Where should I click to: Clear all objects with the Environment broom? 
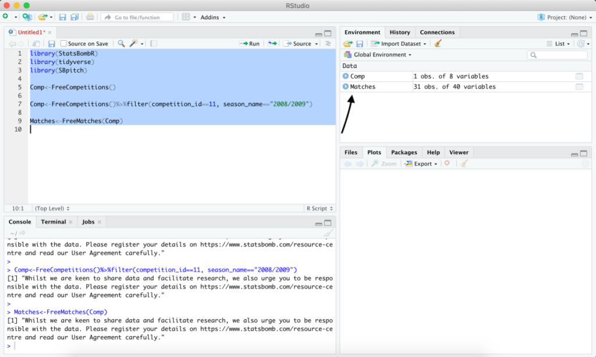438,43
